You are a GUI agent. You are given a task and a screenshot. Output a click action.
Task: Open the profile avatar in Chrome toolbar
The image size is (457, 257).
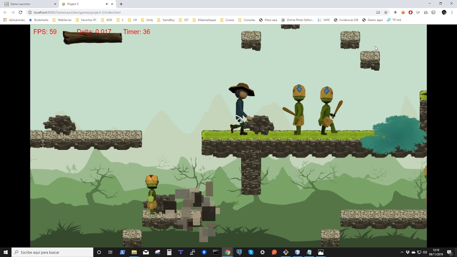[x=444, y=12]
